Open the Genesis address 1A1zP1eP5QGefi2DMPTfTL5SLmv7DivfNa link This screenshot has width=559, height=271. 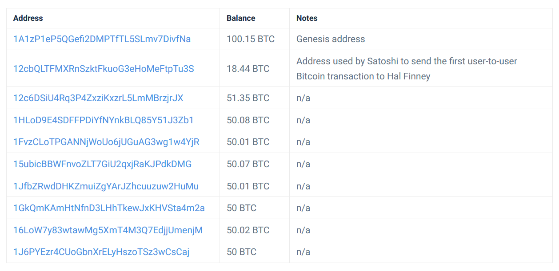(102, 39)
